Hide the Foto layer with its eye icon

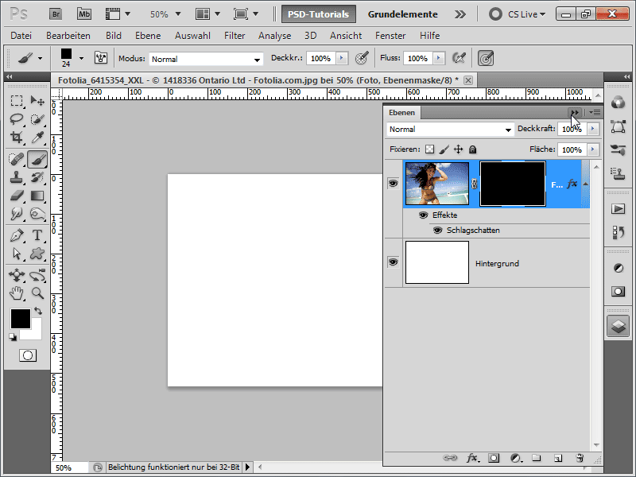pos(393,184)
